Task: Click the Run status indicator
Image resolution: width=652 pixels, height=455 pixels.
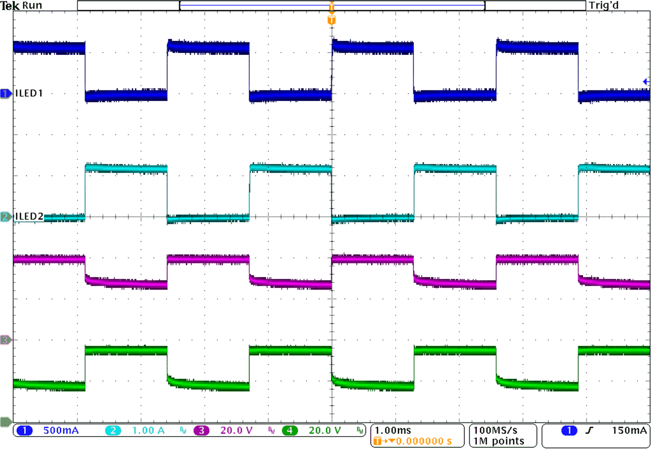Action: (x=33, y=5)
